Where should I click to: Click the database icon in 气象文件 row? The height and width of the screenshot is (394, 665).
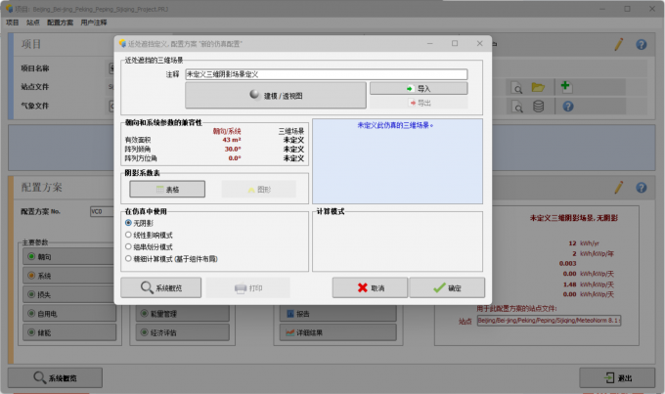[x=538, y=106]
